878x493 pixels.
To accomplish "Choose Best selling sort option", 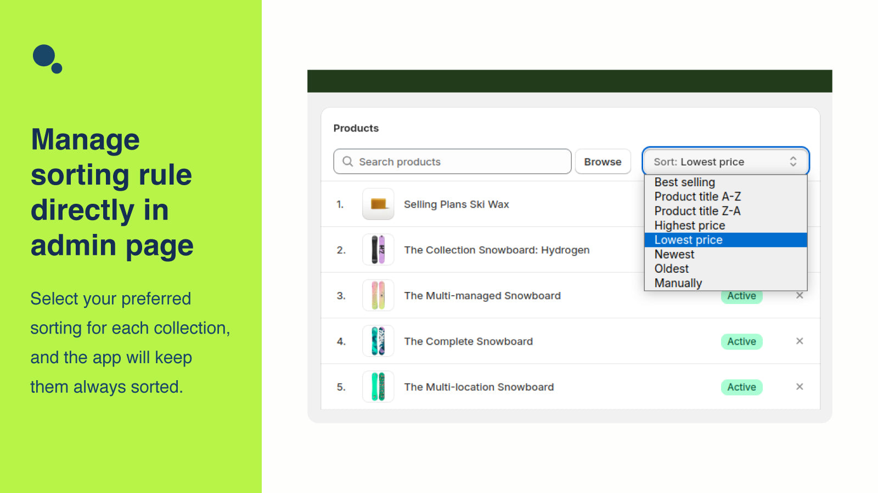I will 684,182.
